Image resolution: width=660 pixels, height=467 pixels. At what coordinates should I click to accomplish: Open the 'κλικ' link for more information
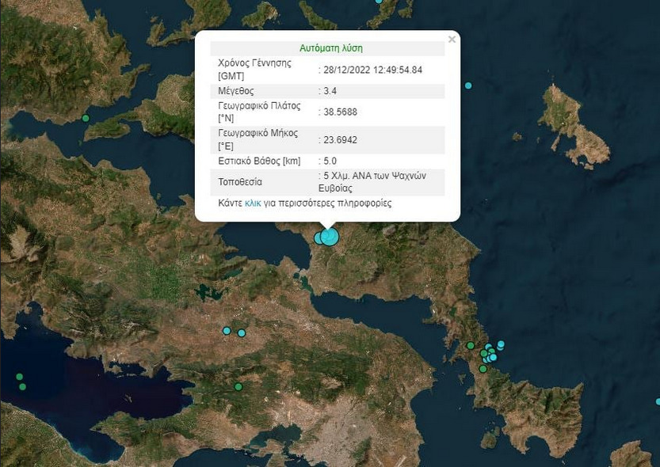(x=253, y=203)
